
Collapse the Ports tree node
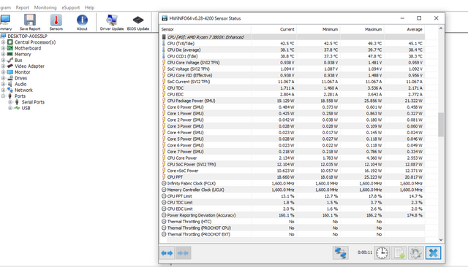point(3,96)
